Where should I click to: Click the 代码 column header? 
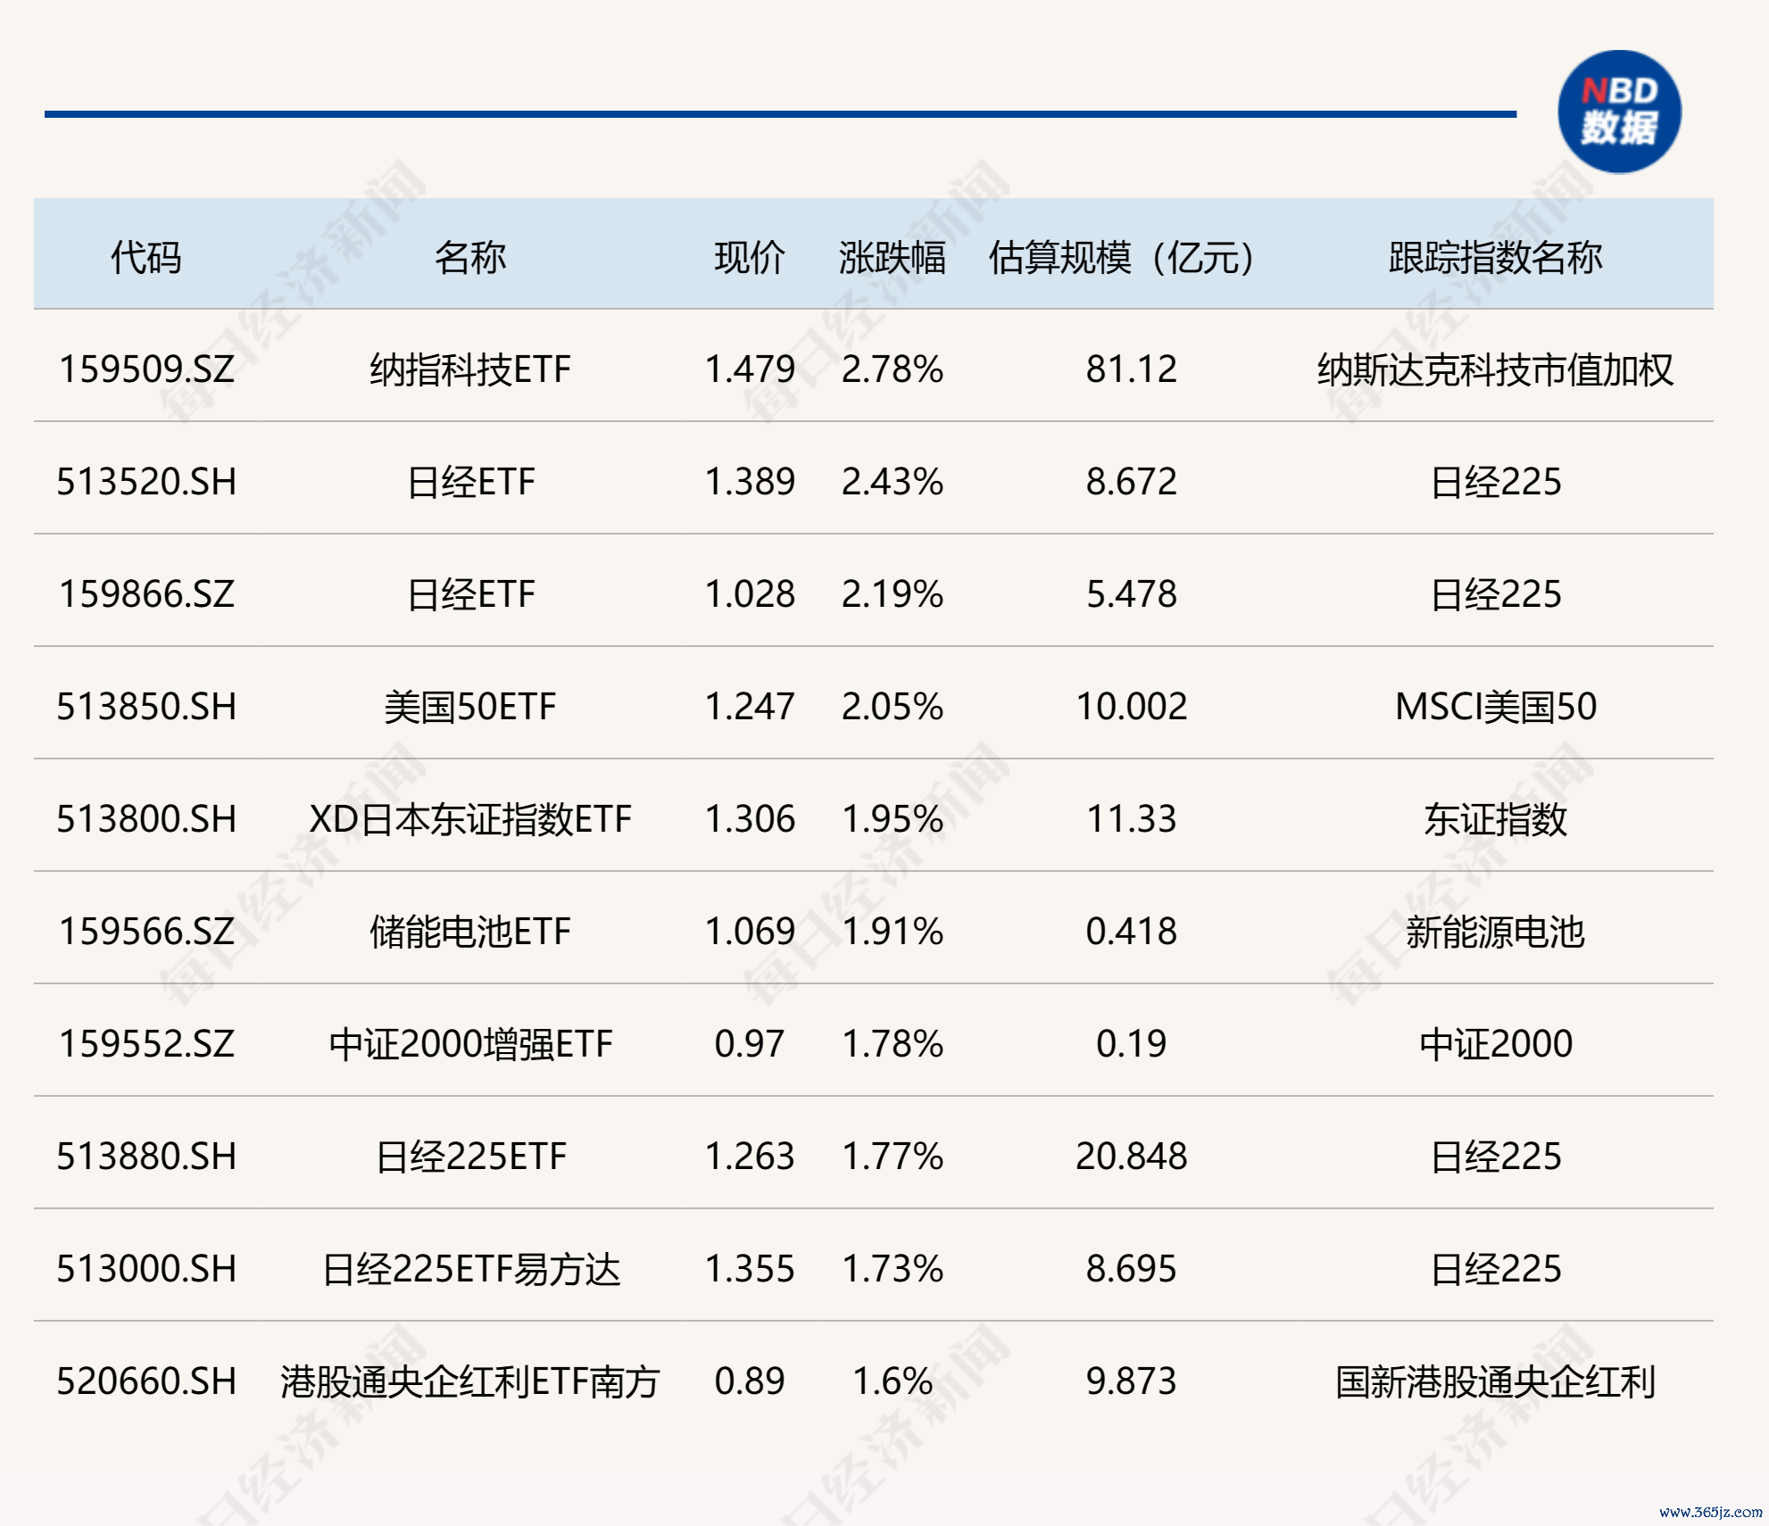point(145,258)
